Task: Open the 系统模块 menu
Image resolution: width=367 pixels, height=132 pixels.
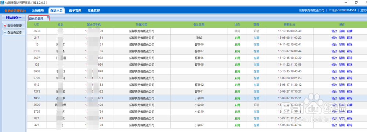Action: (x=38, y=11)
